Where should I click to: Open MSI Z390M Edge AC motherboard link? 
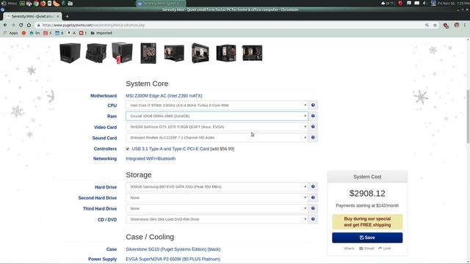tap(164, 96)
